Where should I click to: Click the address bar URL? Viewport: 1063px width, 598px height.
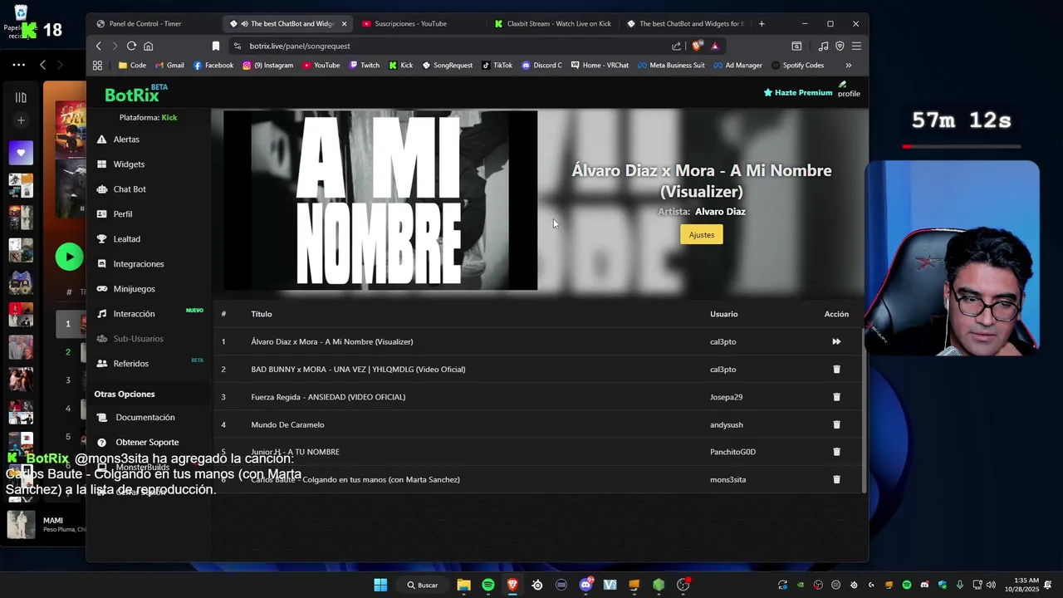(300, 46)
